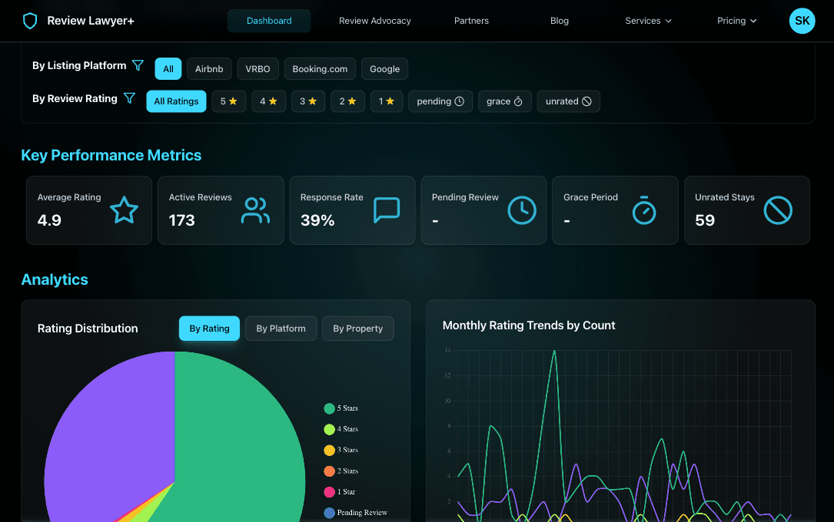Image resolution: width=834 pixels, height=522 pixels.
Task: Click the Active Reviews 173 value
Action: (182, 220)
